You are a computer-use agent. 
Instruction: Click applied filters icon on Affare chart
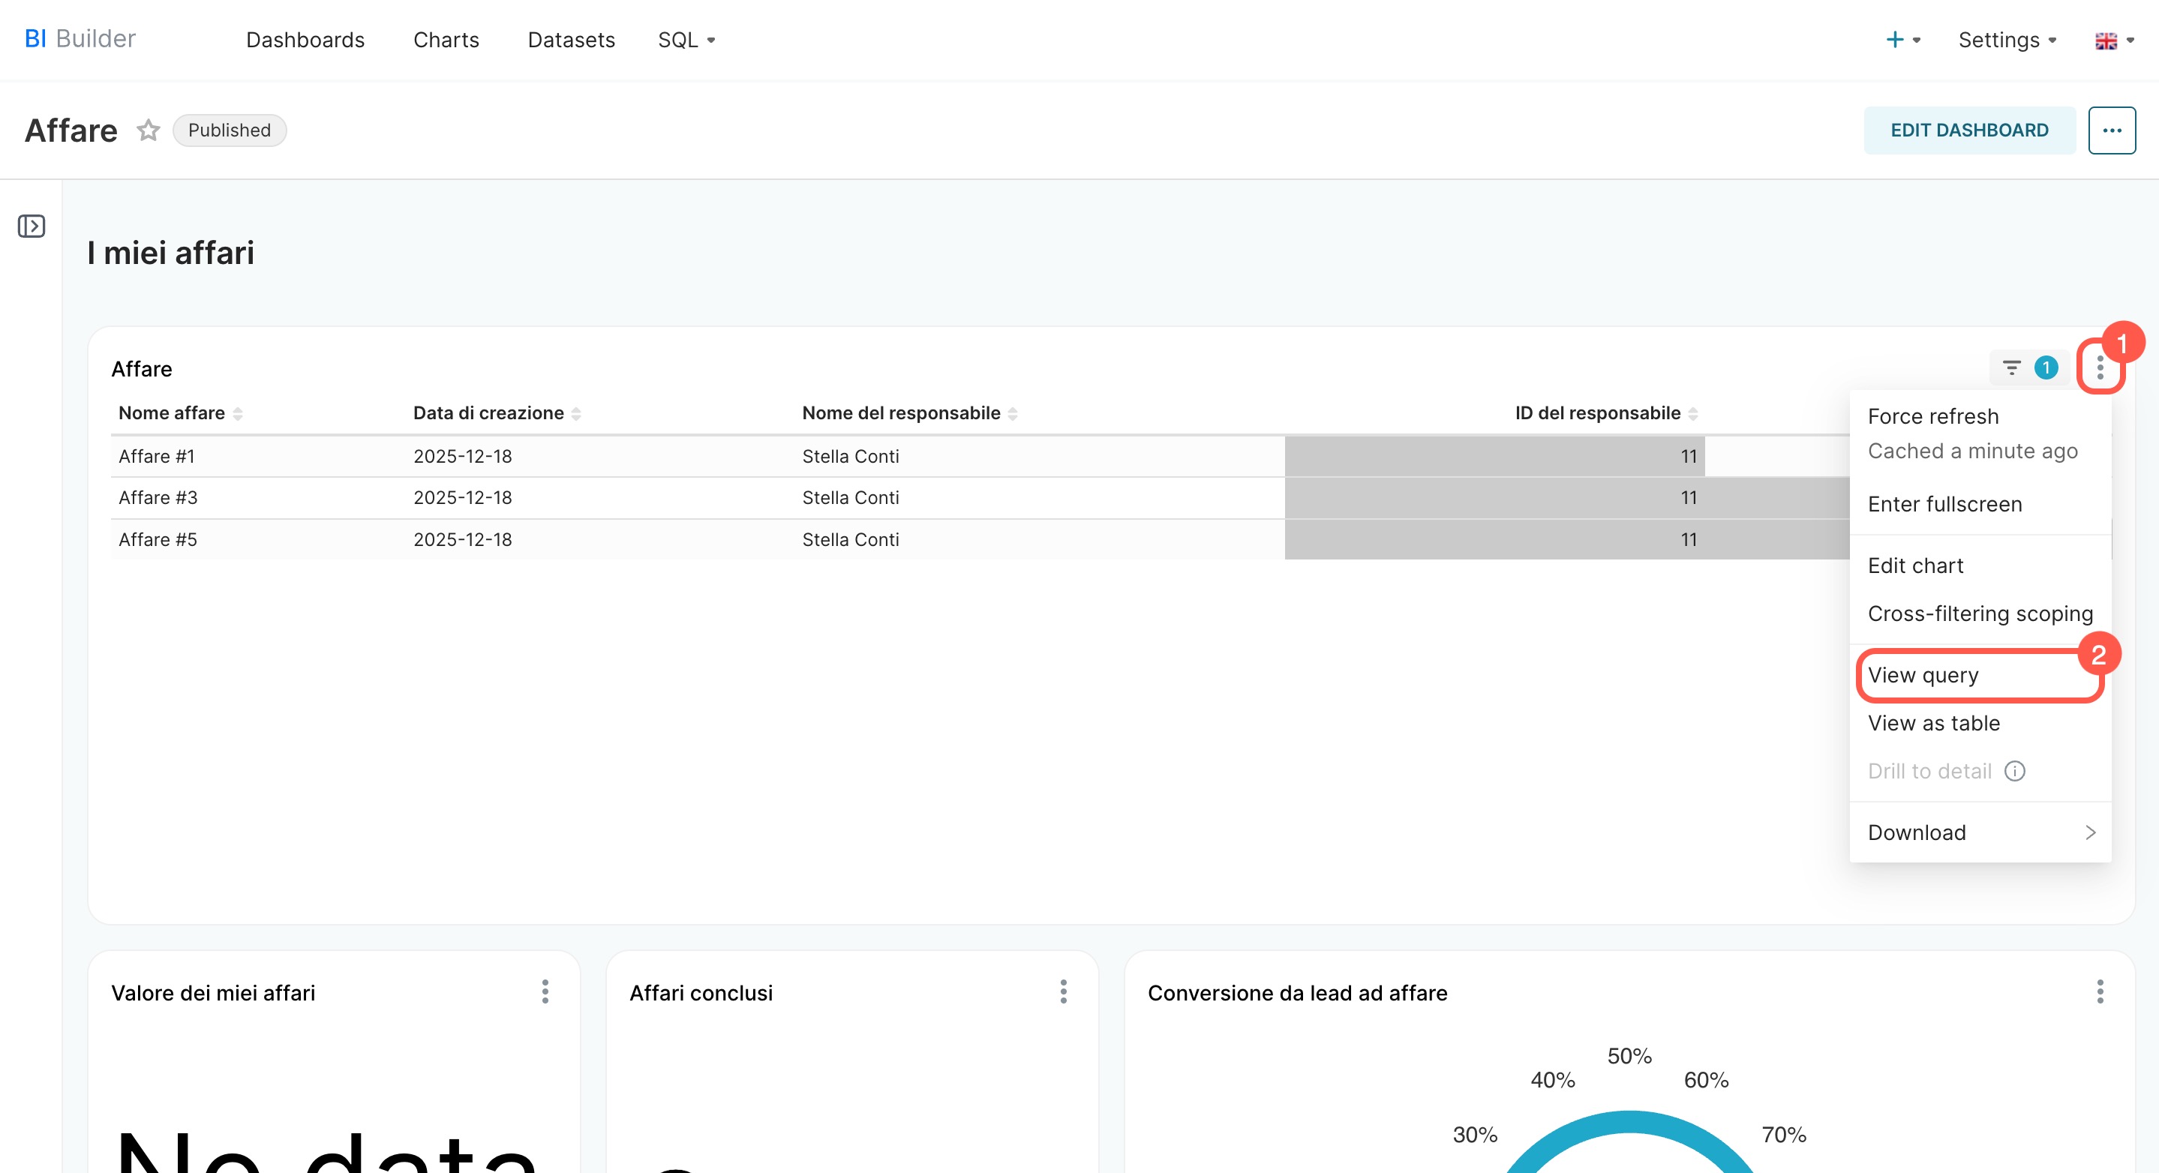[2011, 367]
